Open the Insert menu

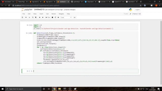(x=41, y=14)
